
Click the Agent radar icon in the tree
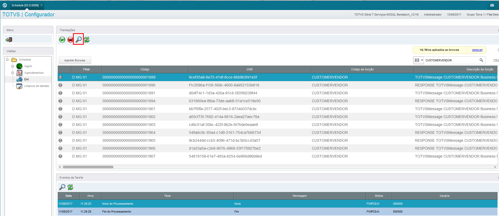(x=19, y=66)
